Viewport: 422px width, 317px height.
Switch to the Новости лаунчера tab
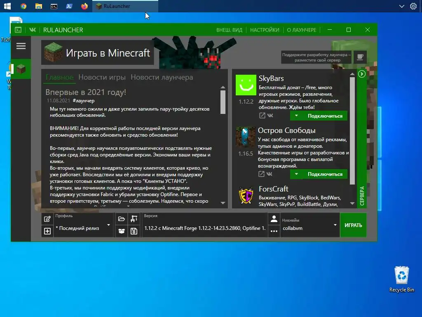162,77
